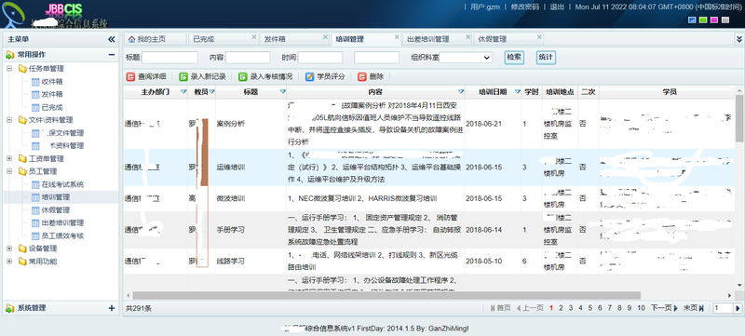Click the 标题 search input field

pyautogui.click(x=169, y=58)
